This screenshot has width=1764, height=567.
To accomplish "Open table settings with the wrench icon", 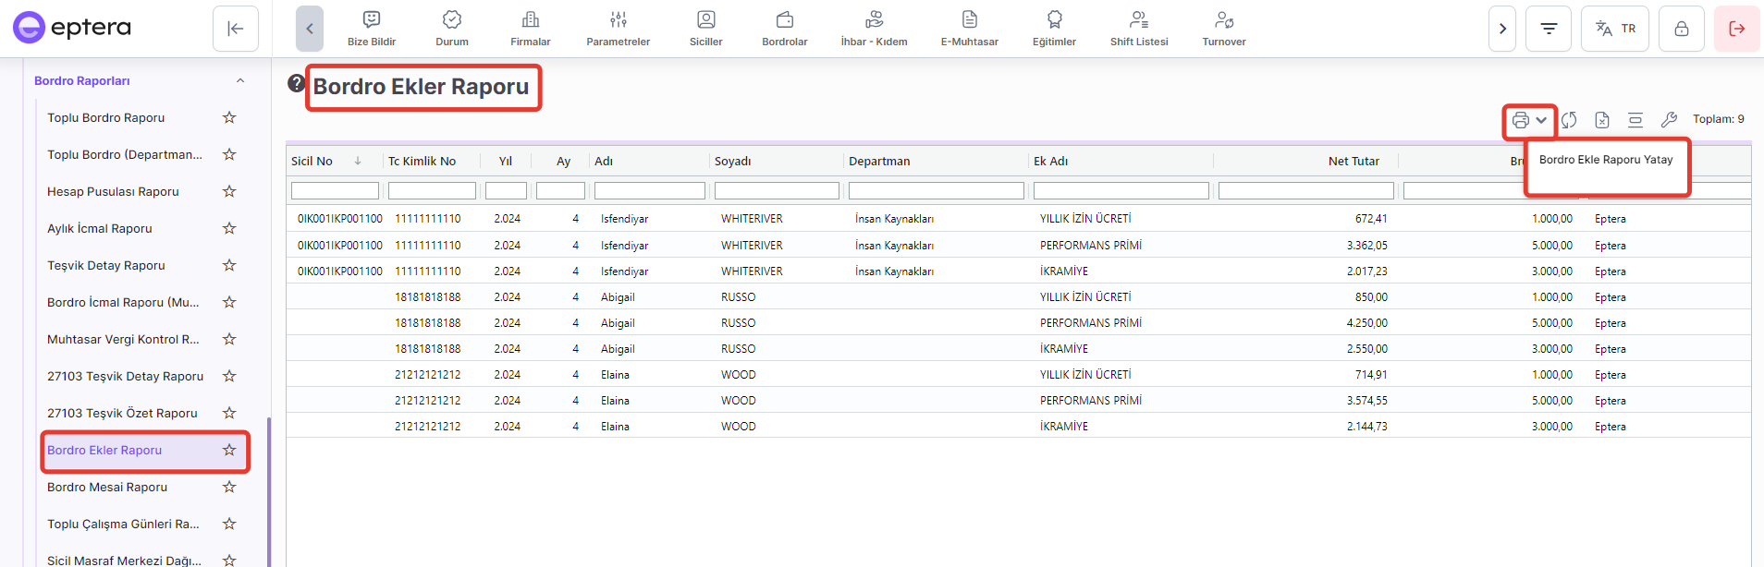I will (1669, 120).
